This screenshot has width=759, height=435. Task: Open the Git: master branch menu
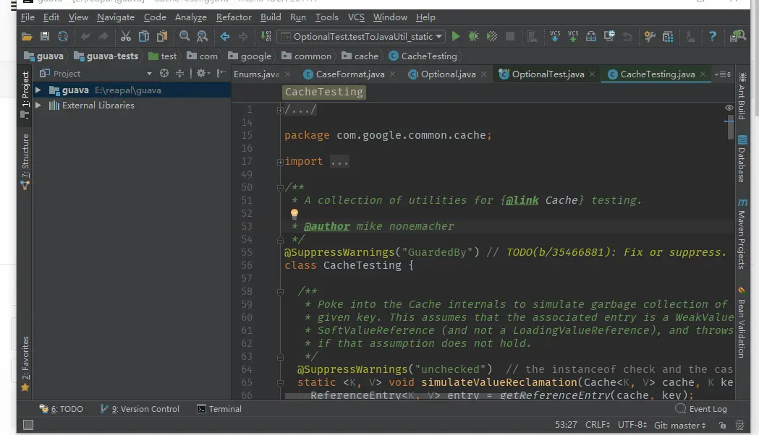click(x=680, y=426)
